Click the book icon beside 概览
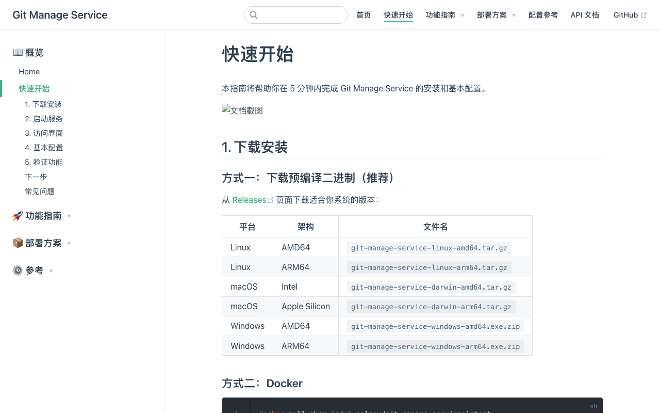 17,52
